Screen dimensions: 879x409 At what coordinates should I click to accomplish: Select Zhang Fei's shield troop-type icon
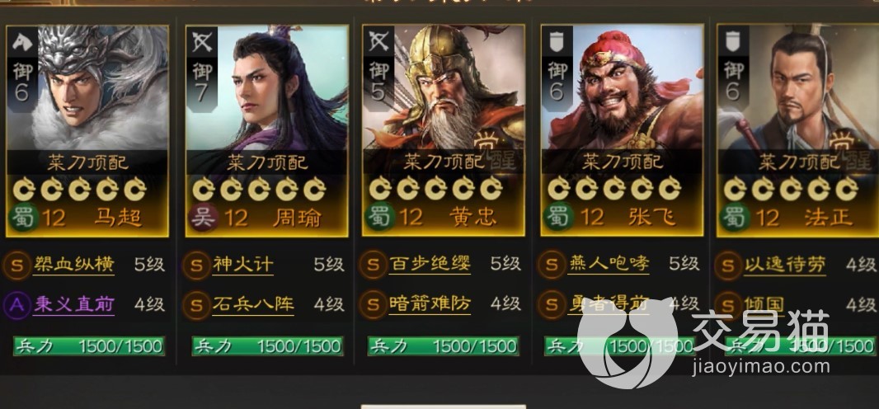pos(556,42)
